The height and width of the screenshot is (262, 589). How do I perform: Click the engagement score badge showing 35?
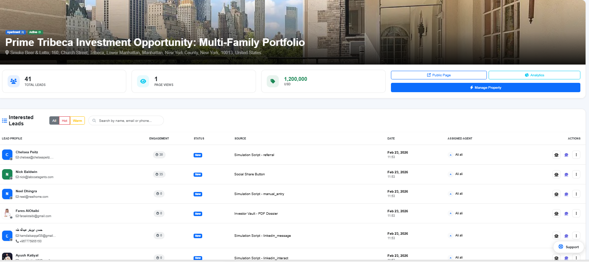coord(159,174)
